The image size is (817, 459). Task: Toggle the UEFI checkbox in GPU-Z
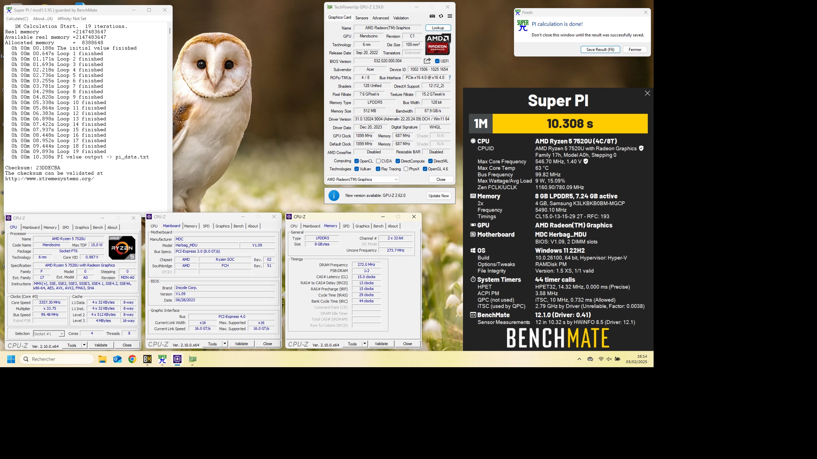[437, 61]
